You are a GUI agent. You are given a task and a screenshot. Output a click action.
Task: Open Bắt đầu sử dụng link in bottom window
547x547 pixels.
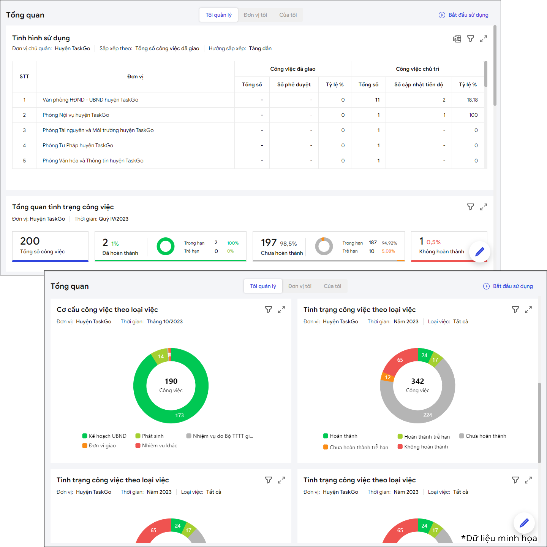(x=513, y=286)
